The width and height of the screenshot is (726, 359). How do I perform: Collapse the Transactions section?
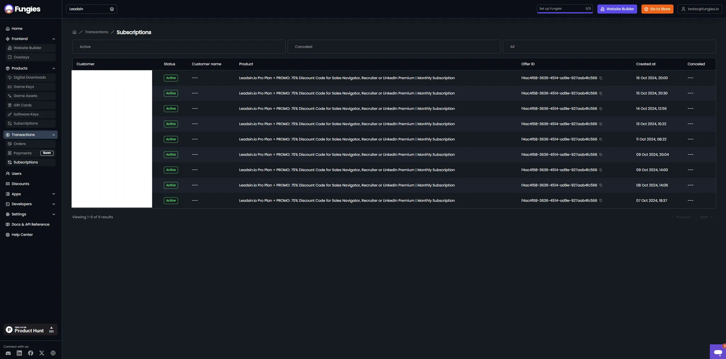tap(54, 135)
